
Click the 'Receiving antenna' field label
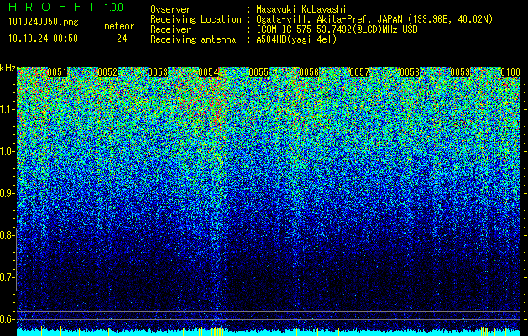point(193,39)
